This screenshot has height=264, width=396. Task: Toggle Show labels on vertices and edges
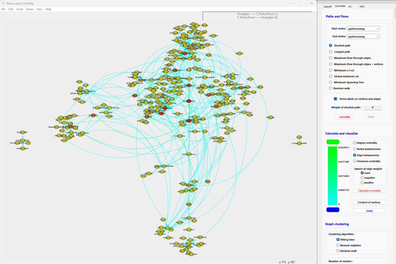(336, 99)
